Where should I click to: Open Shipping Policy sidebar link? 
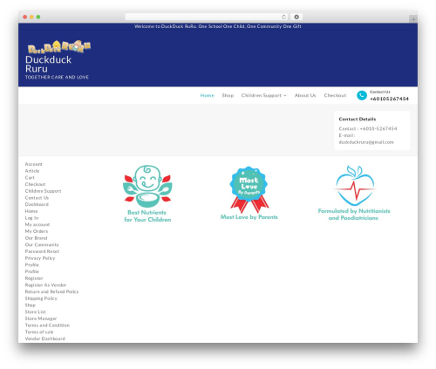[x=41, y=298]
